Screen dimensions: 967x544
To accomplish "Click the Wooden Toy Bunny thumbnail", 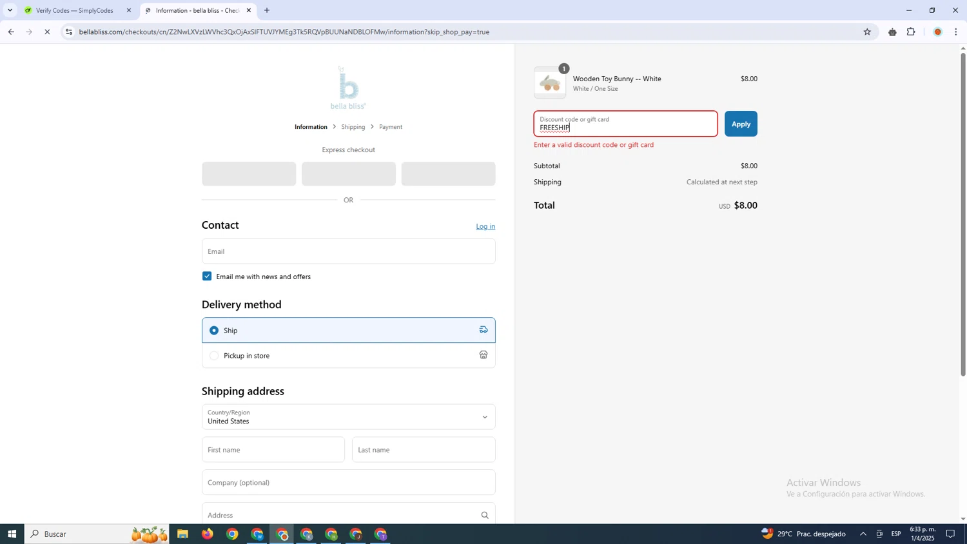I will click(x=550, y=83).
